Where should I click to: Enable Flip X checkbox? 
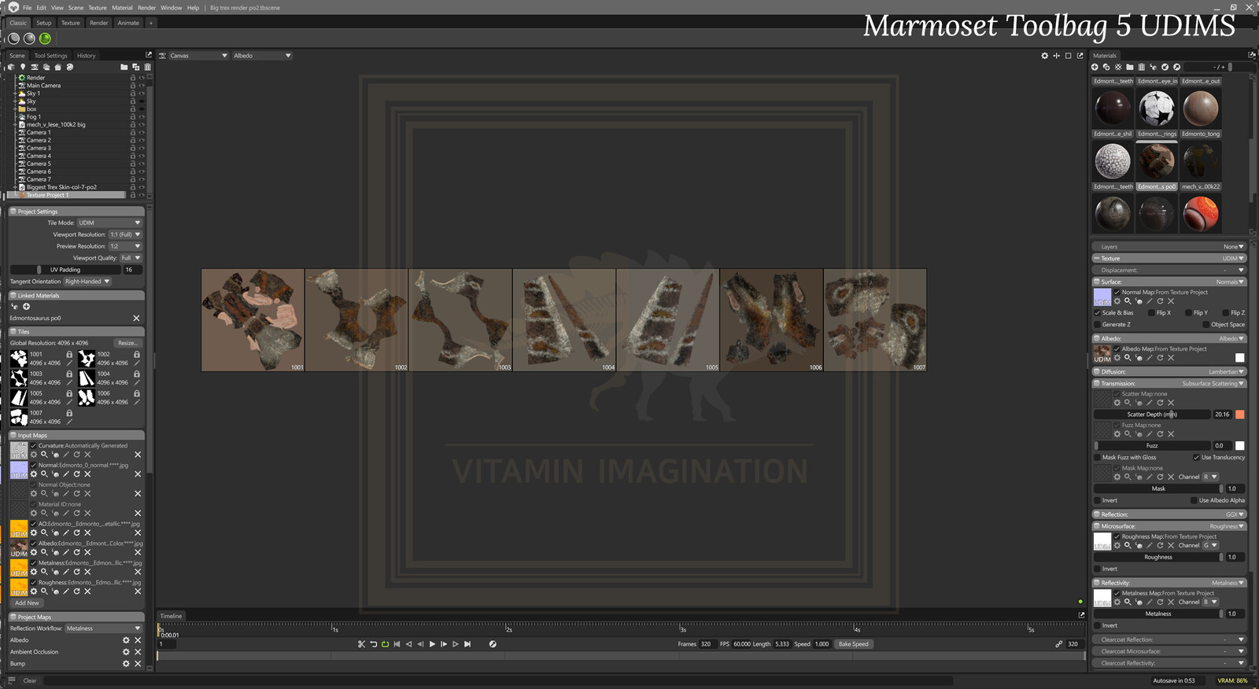(x=1151, y=313)
